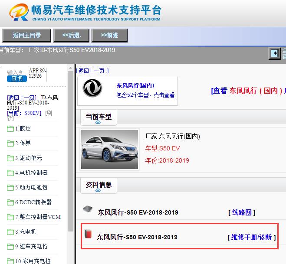The image size is (286, 264).
Task: Select the 资料信息 tab header
Action: [99, 186]
